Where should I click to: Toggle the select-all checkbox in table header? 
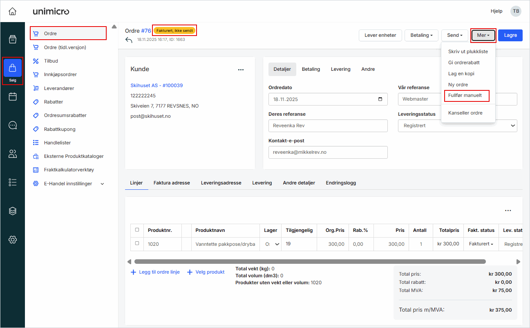tap(137, 230)
